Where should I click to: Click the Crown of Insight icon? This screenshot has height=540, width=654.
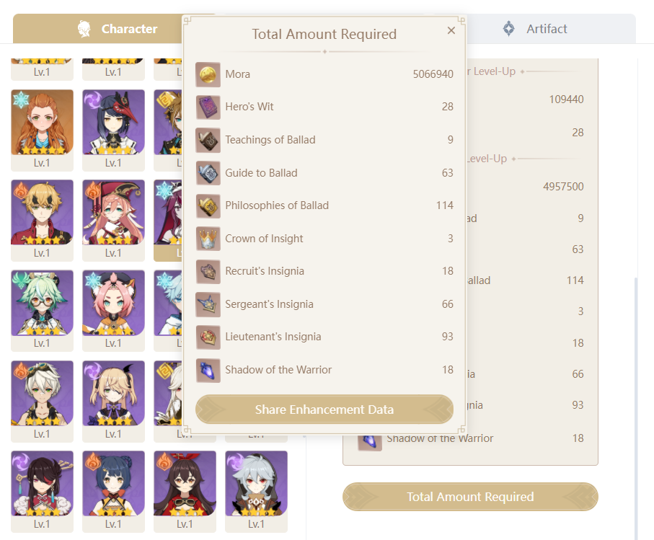[208, 239]
